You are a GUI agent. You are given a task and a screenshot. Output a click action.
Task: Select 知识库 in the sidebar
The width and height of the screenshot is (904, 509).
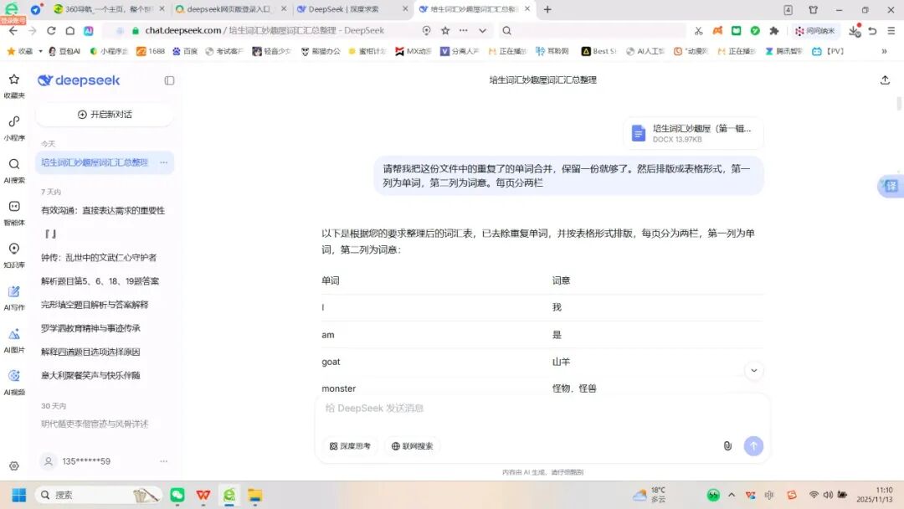(x=14, y=253)
